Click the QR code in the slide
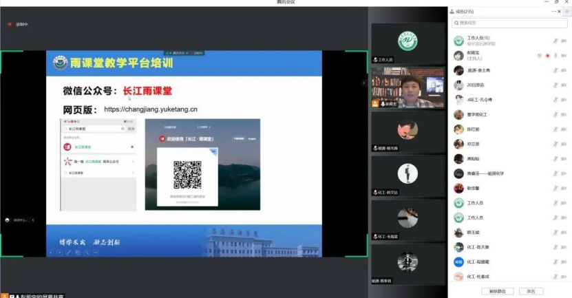This screenshot has height=298, width=572. click(x=187, y=175)
